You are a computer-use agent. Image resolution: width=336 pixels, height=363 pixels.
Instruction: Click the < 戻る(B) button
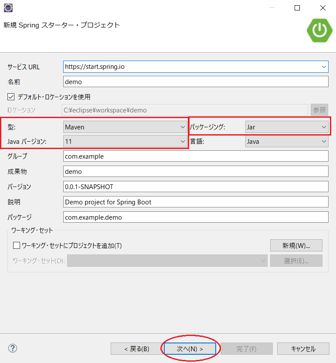click(137, 349)
